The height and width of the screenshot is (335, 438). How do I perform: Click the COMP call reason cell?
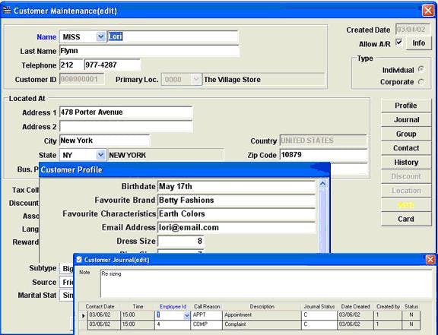click(x=207, y=324)
